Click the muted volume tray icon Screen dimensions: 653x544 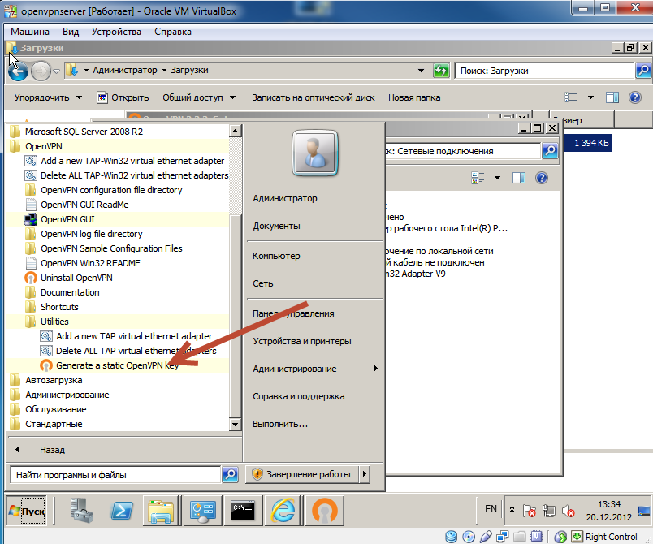[568, 511]
